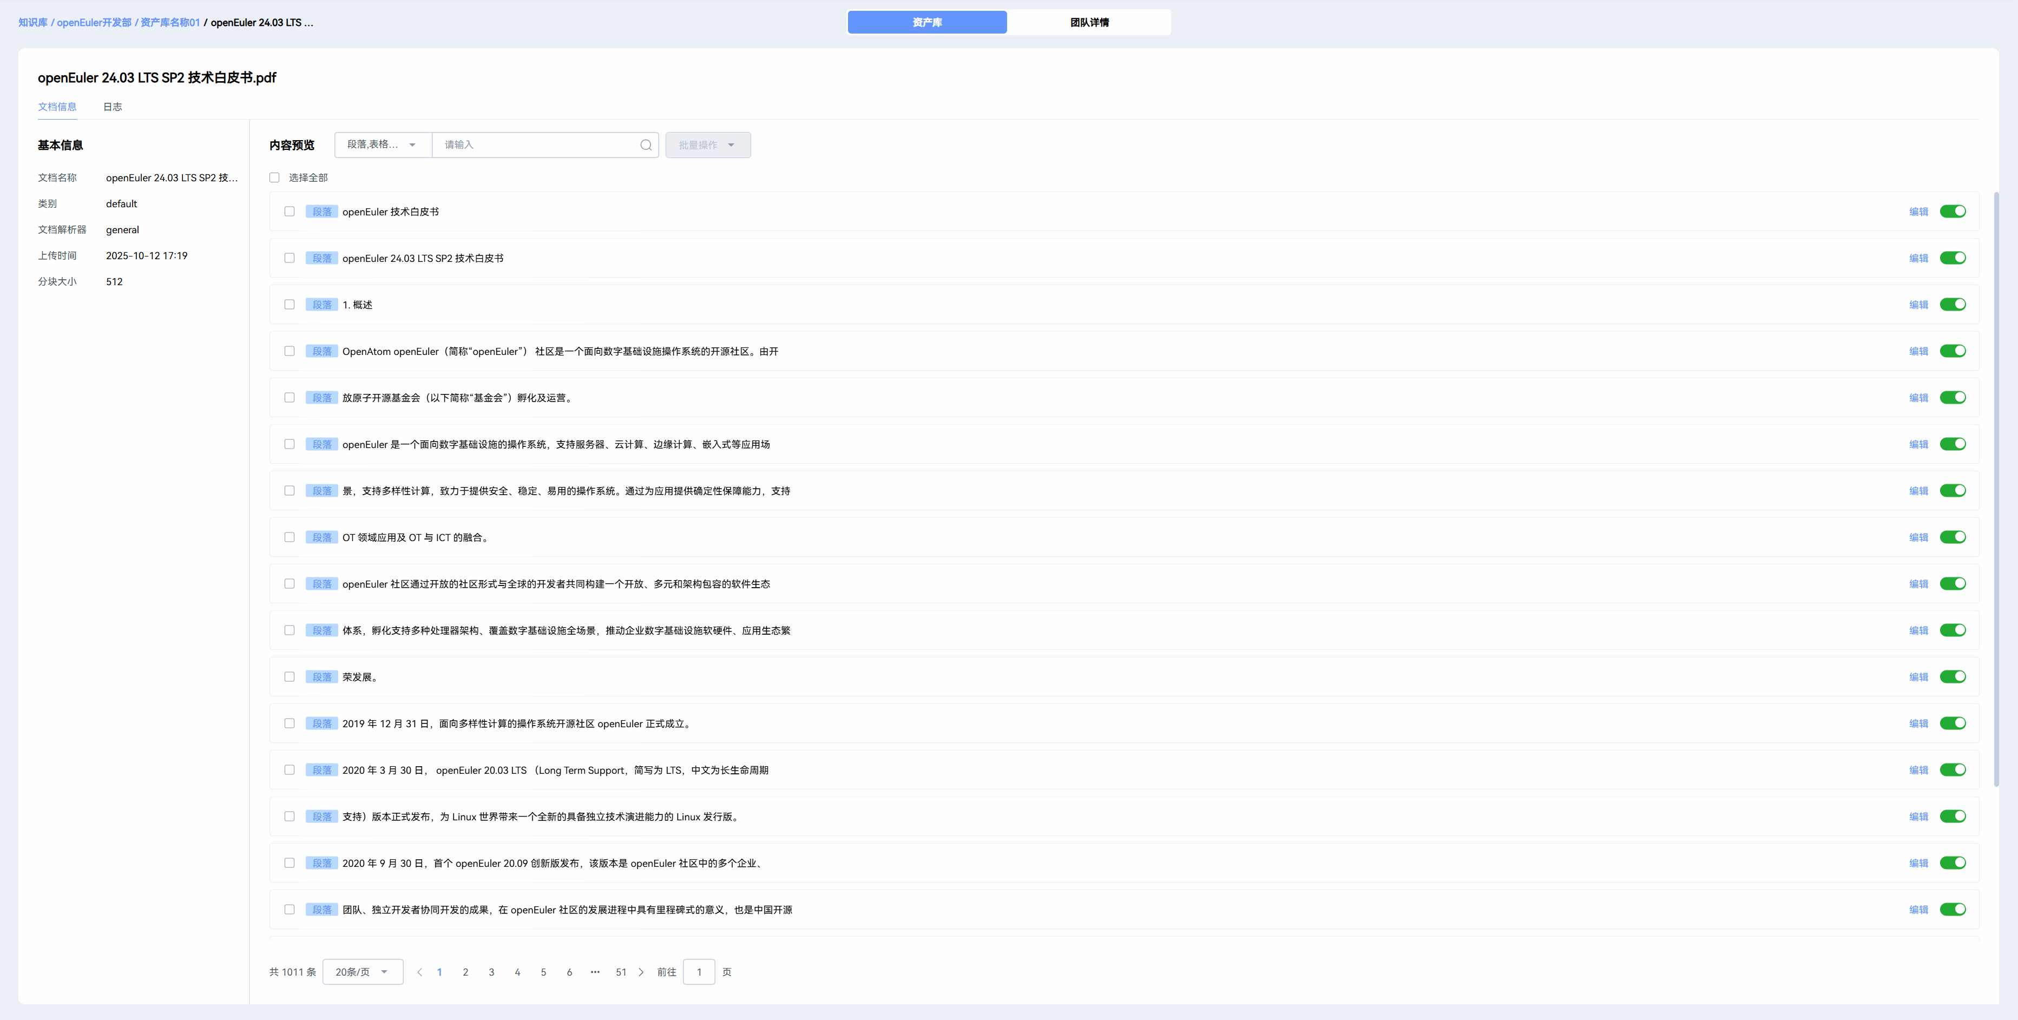
Task: Switch to the 团队详情 tab
Action: (1090, 22)
